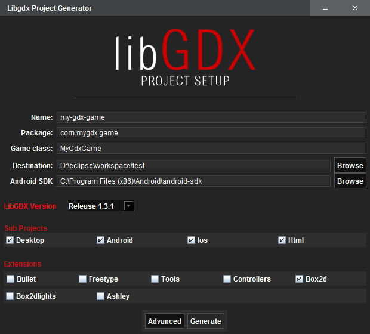The image size is (370, 334).
Task: Enable the Tools extension
Action: 155,279
